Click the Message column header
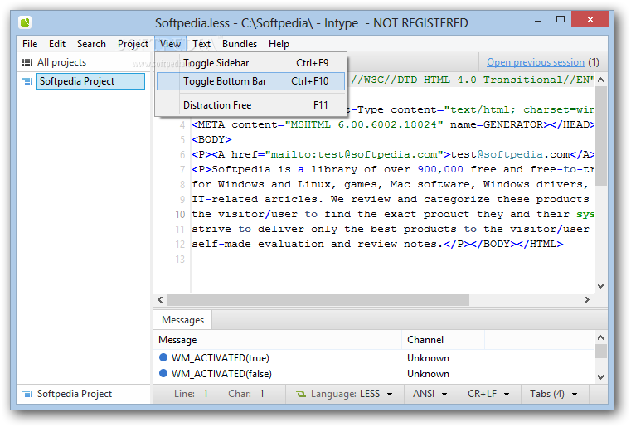 (x=278, y=340)
